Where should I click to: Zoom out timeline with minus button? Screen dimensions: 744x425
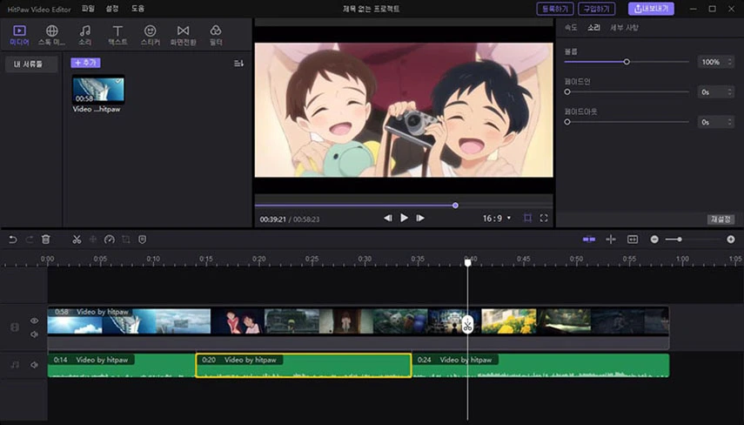[654, 239]
